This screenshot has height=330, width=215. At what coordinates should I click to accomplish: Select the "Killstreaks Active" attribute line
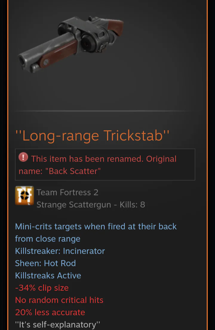click(48, 276)
